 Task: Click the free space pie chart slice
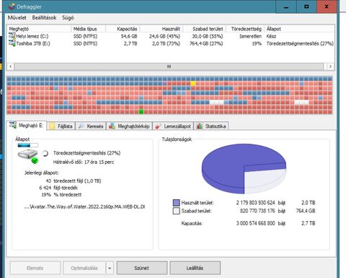(x=265, y=179)
